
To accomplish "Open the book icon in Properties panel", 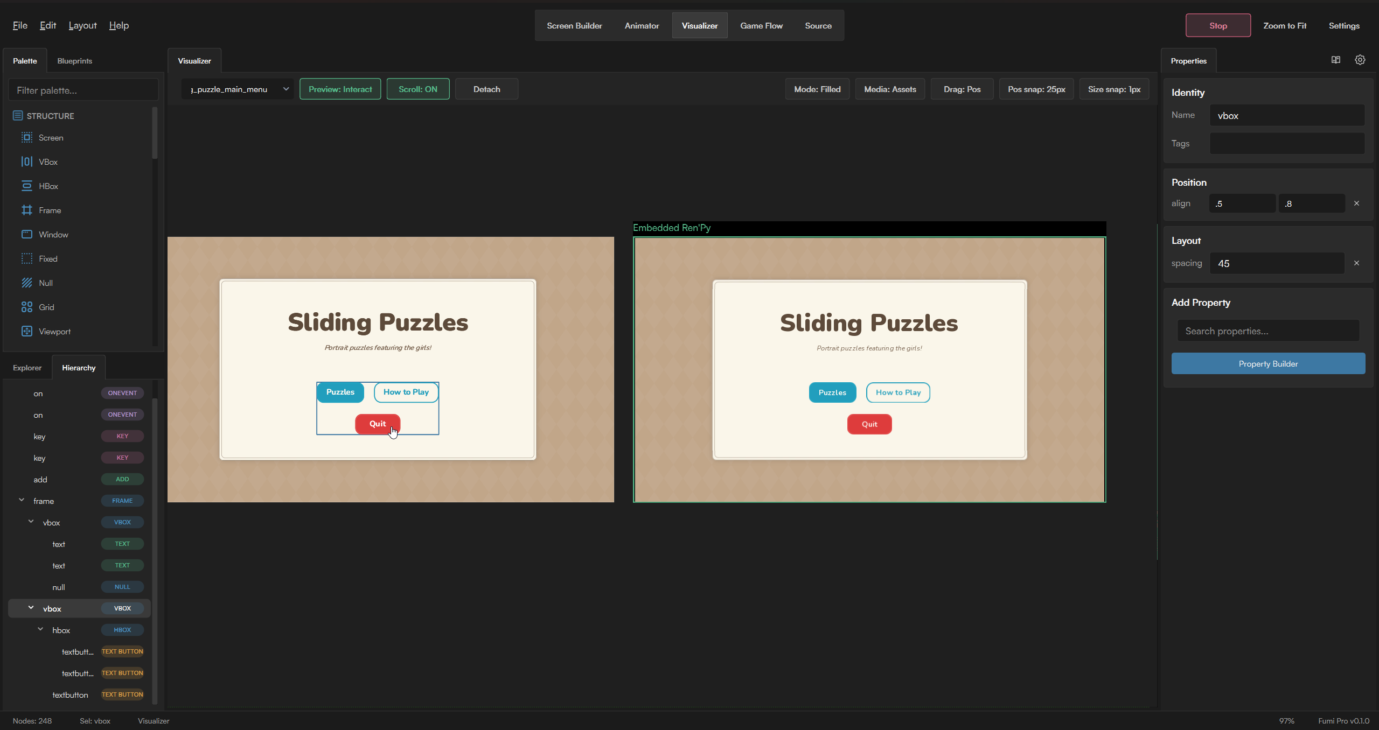I will coord(1336,60).
